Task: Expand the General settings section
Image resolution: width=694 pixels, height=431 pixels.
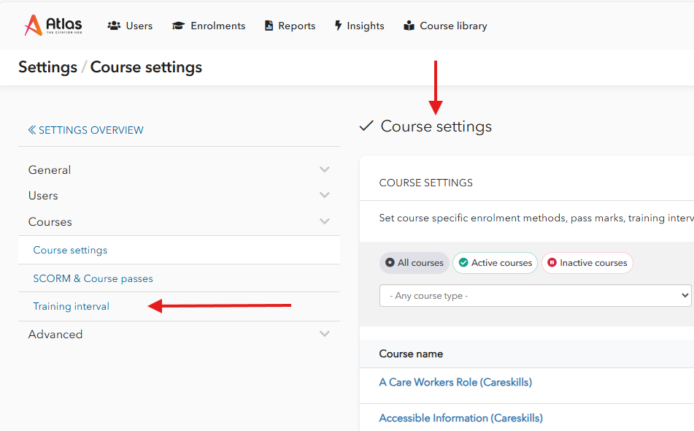Action: pyautogui.click(x=325, y=169)
